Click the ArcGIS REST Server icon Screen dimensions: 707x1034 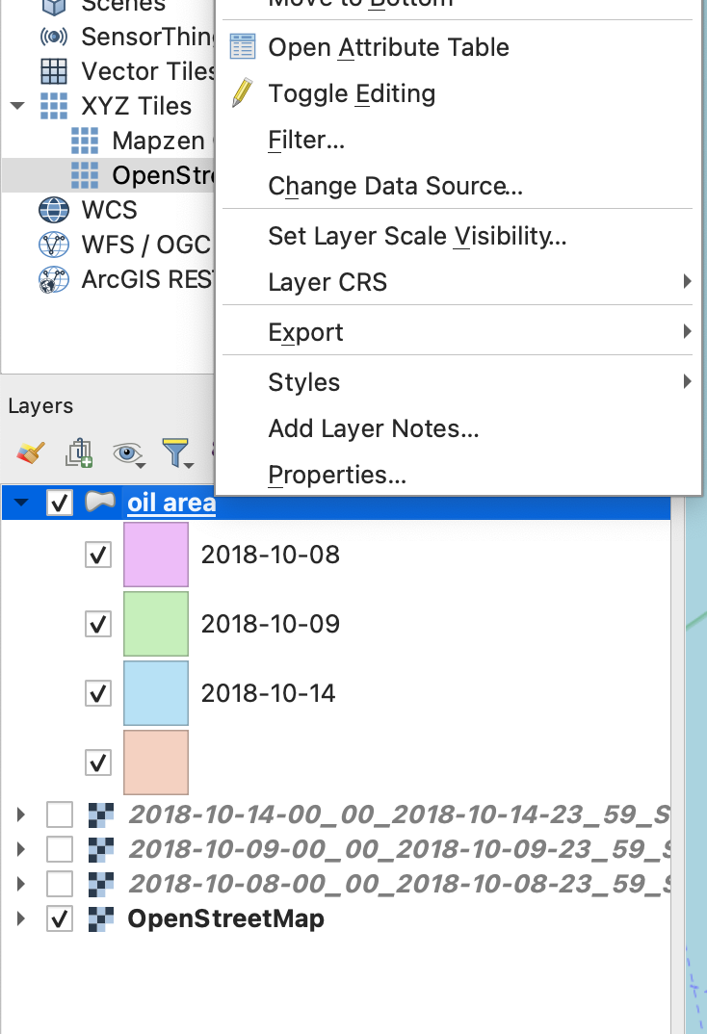(x=54, y=280)
